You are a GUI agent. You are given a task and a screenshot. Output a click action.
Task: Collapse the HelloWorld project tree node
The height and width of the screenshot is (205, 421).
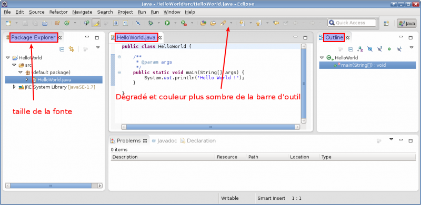(x=7, y=57)
